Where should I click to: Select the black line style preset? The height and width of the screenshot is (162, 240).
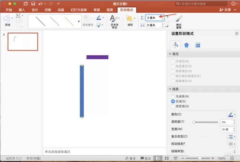[x=40, y=21]
